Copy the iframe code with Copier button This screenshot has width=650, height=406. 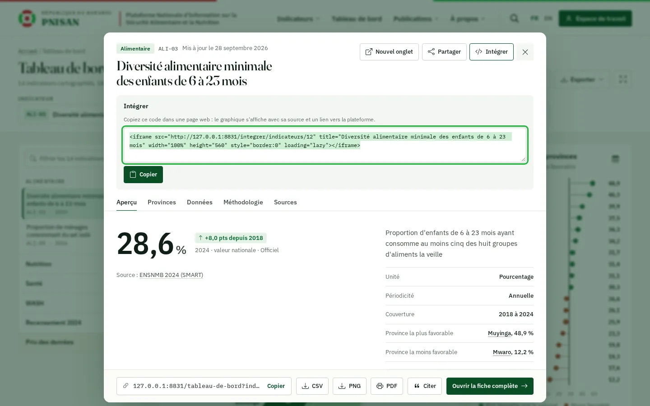point(143,175)
